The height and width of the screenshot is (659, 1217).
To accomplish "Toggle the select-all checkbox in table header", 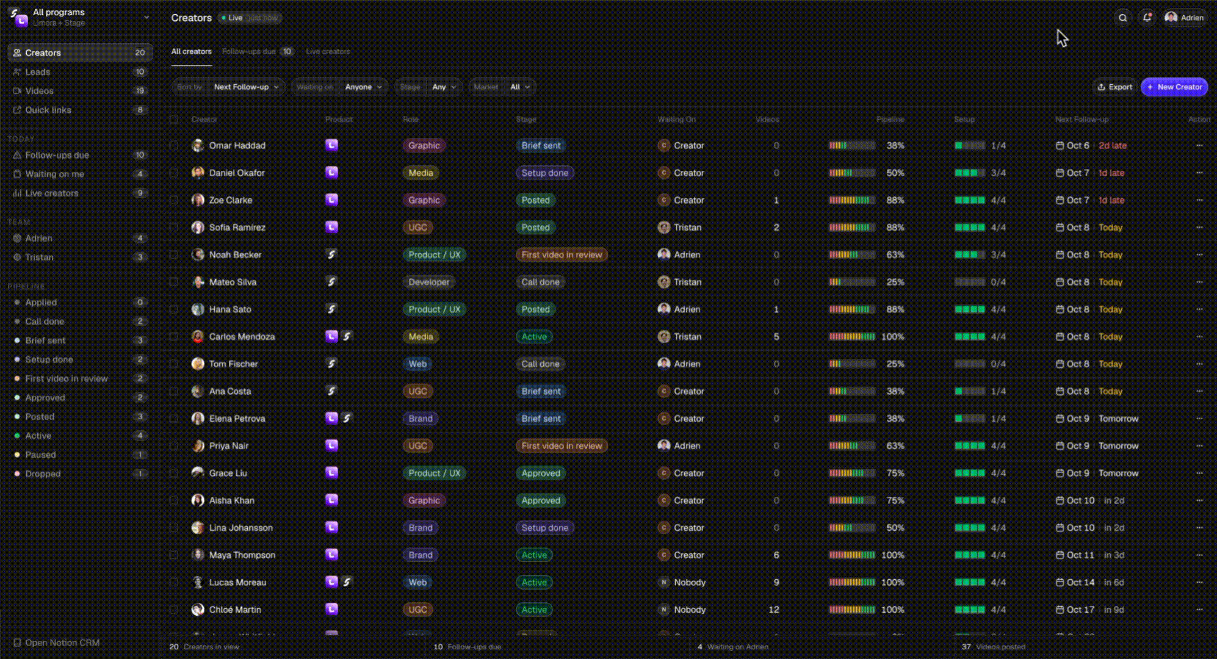I will (174, 119).
